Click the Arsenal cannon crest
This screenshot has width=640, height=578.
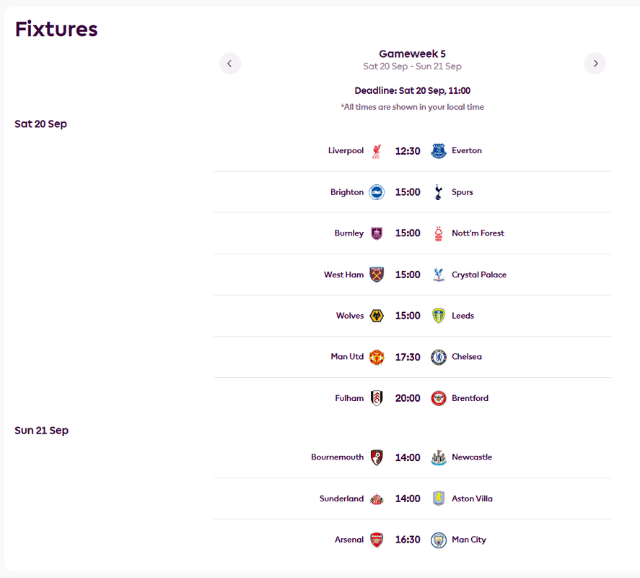(377, 540)
